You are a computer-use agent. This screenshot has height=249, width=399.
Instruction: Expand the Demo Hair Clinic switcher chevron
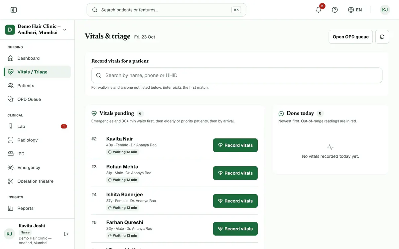click(65, 30)
